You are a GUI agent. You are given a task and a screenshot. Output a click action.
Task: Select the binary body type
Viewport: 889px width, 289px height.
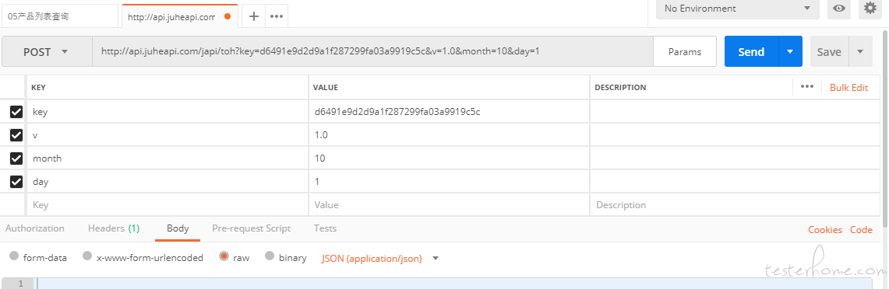(x=270, y=256)
